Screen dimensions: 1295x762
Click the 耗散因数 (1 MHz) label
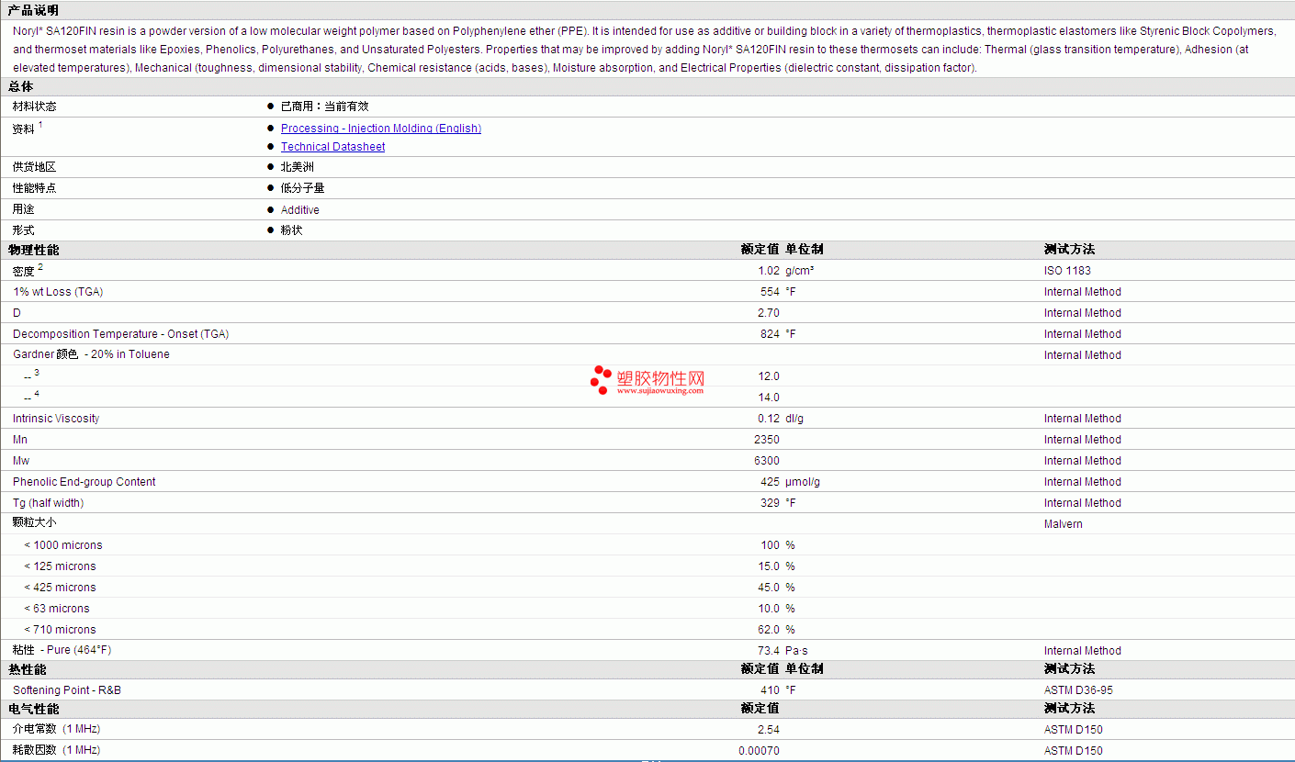56,750
